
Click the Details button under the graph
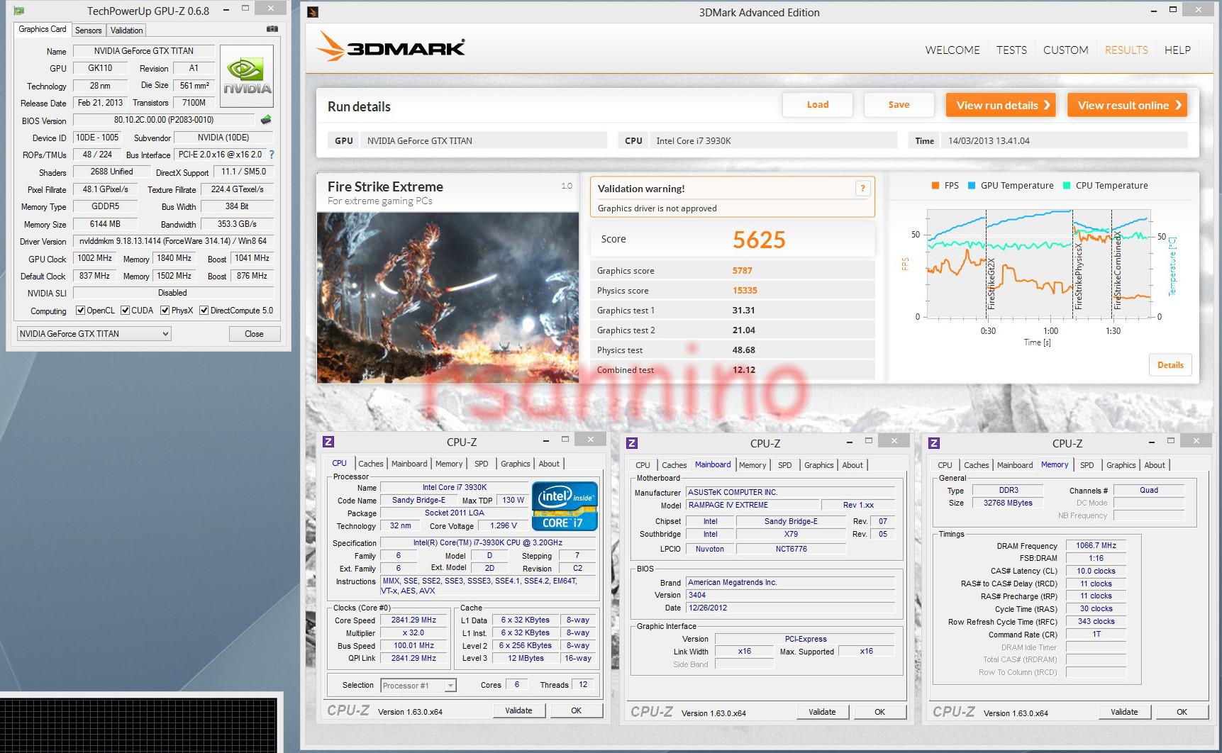[1170, 364]
